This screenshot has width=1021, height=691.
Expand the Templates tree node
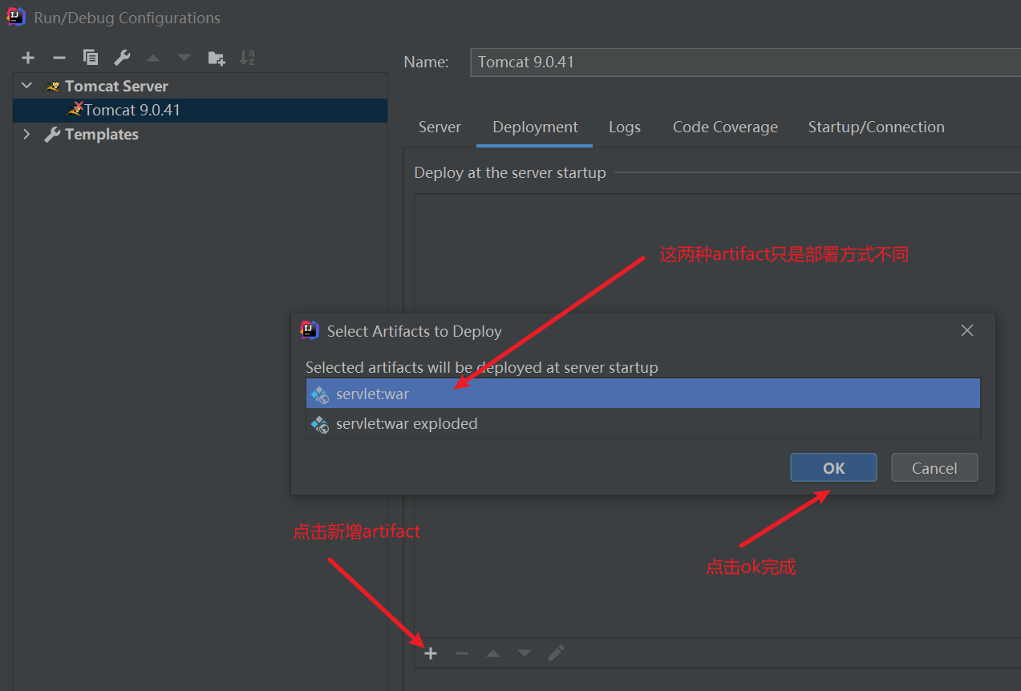[x=27, y=134]
